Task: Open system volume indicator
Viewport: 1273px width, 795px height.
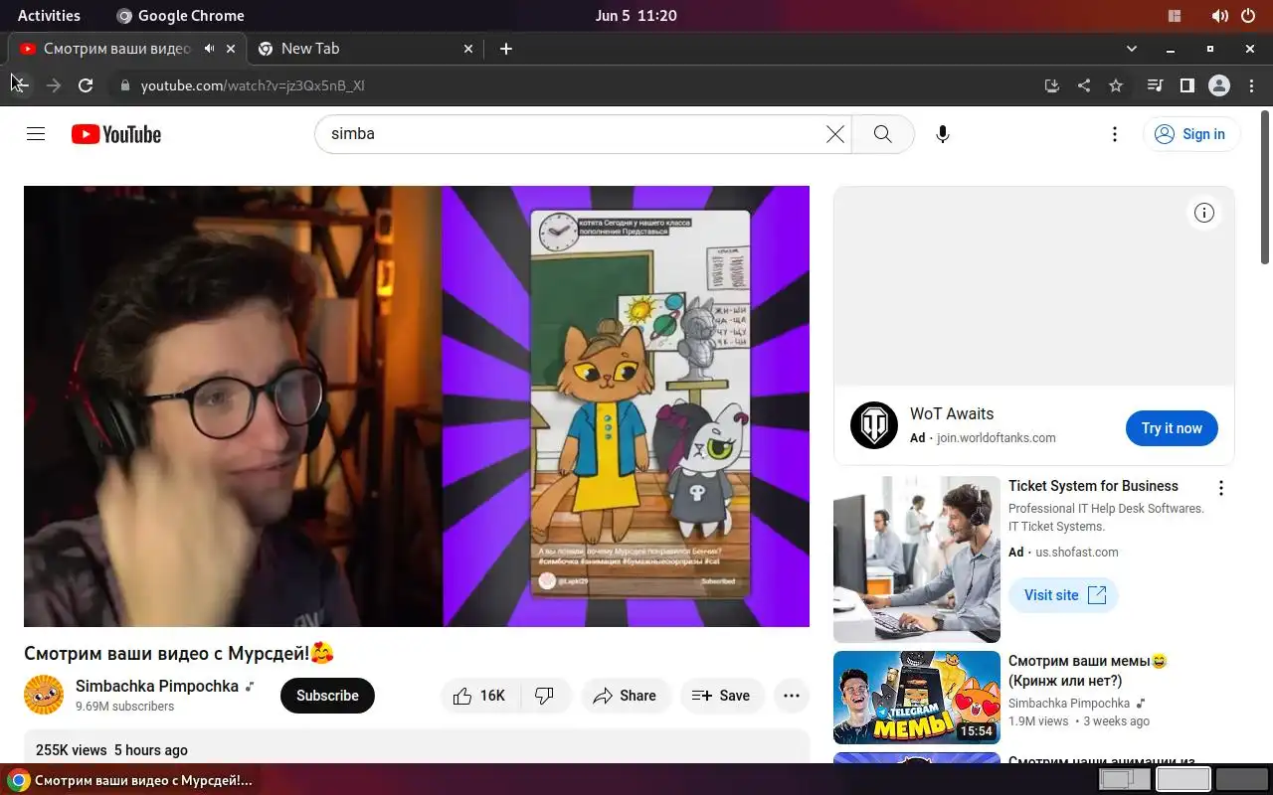Action: pos(1219,15)
